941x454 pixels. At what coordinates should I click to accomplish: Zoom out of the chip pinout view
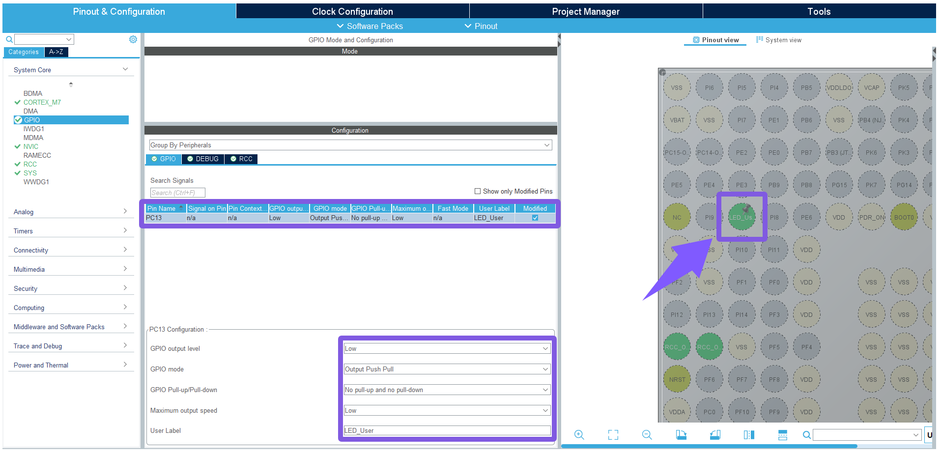click(x=647, y=435)
